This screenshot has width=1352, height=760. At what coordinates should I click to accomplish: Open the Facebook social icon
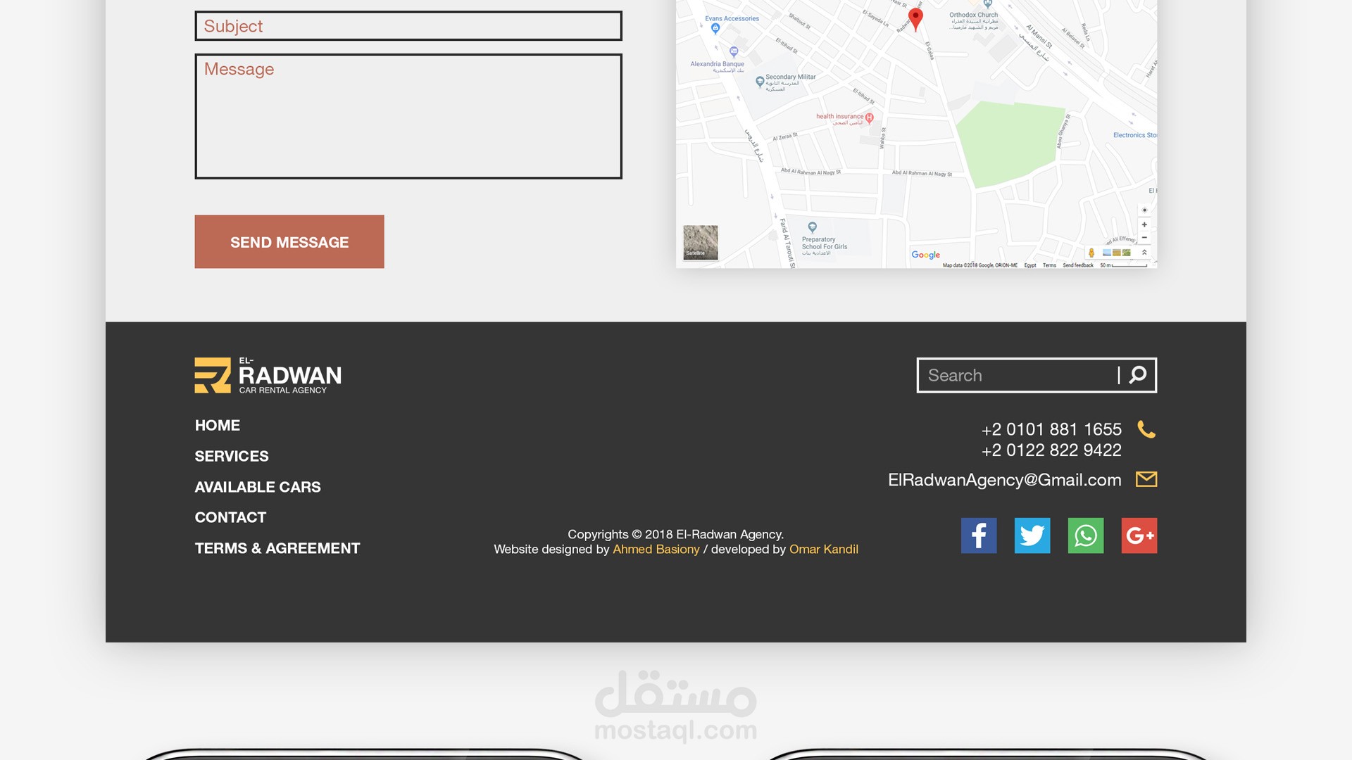pyautogui.click(x=979, y=536)
